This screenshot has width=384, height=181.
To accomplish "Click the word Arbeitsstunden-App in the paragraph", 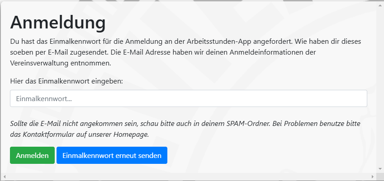I will pyautogui.click(x=219, y=41).
